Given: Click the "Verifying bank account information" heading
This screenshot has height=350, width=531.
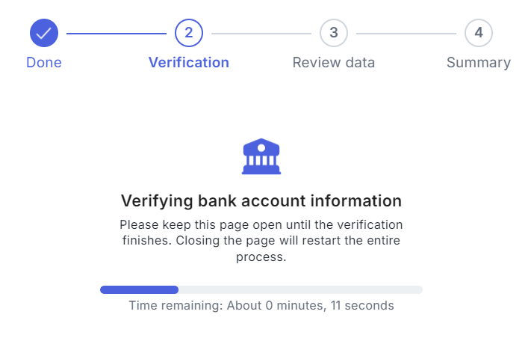Looking at the screenshot, I should click(261, 200).
